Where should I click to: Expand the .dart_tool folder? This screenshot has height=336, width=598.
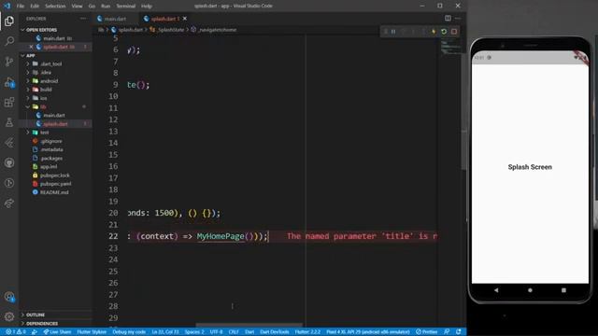(50, 64)
